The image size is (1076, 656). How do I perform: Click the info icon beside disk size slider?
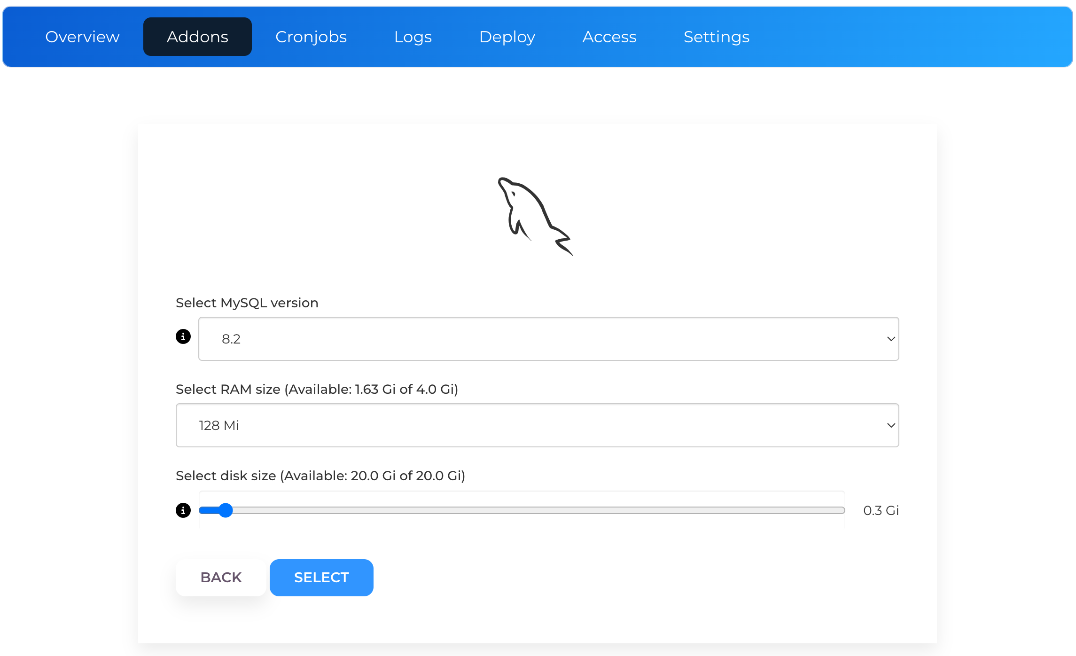point(183,510)
